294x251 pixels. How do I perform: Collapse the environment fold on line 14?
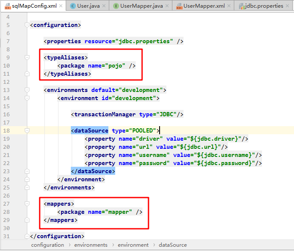(27, 98)
